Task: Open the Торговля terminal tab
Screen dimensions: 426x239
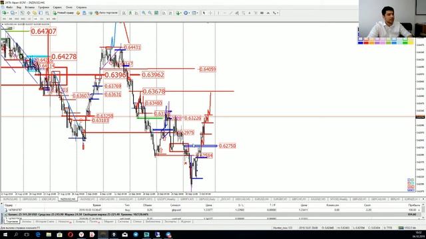Action: coord(12,221)
